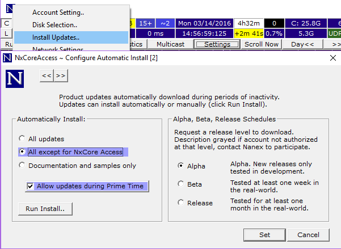Click the Day<< button

[x=302, y=44]
